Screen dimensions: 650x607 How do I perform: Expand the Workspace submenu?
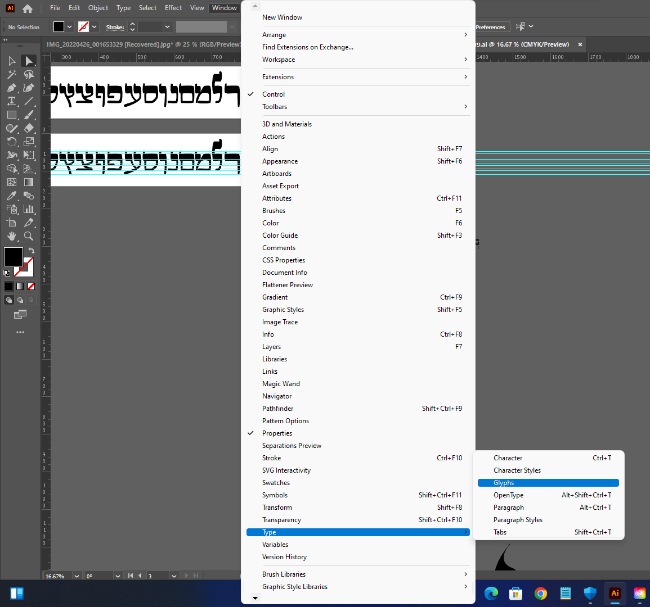(358, 60)
